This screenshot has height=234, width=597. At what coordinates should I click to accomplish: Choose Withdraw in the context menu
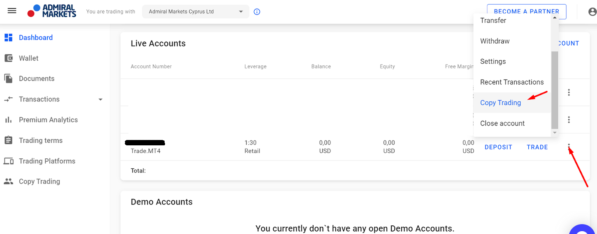click(495, 41)
